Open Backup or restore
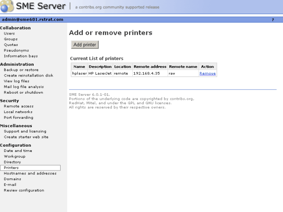This screenshot has height=212, width=283. coord(21,70)
